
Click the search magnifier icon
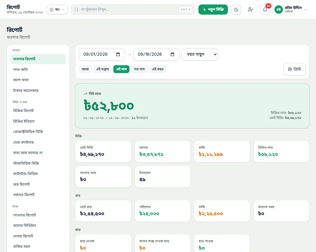point(76,9)
